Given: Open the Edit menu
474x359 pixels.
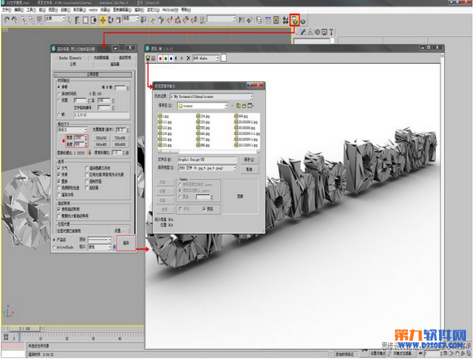Looking at the screenshot, I should pyautogui.click(x=19, y=10).
